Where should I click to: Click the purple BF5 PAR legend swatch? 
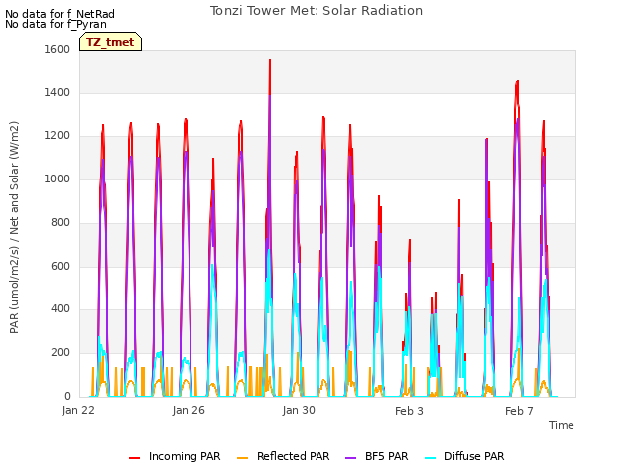point(350,458)
